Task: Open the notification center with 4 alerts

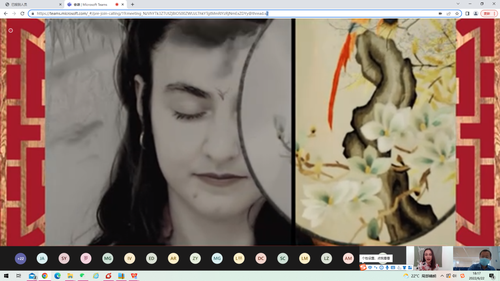Action: (492, 276)
